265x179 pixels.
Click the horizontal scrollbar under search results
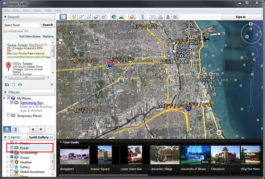26,77
